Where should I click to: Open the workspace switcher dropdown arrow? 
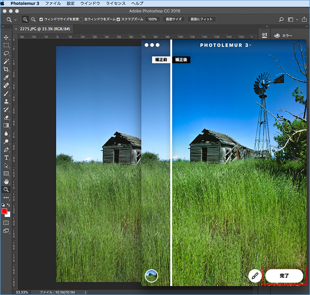297,19
